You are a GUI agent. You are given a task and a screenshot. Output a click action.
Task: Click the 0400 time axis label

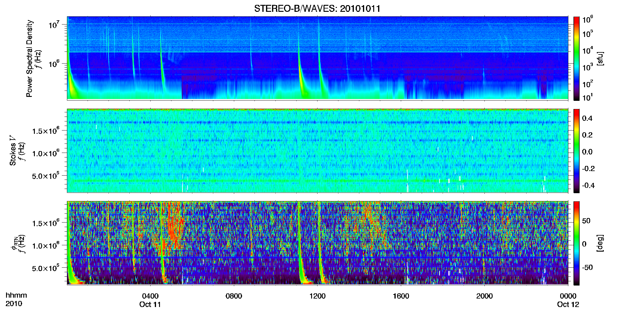pyautogui.click(x=150, y=296)
